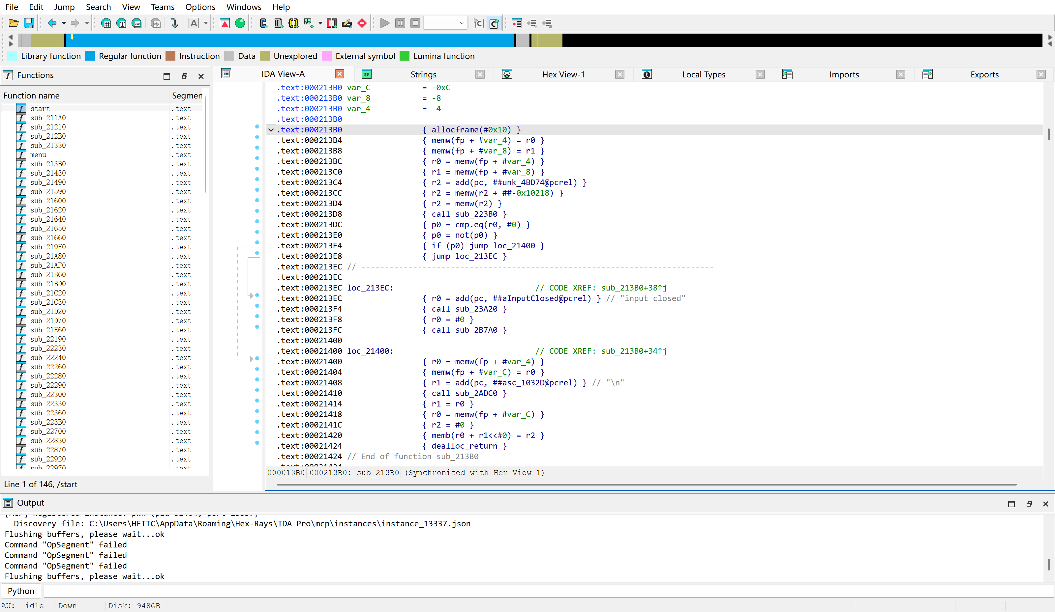Click the blue C with plus icon

pyautogui.click(x=264, y=23)
